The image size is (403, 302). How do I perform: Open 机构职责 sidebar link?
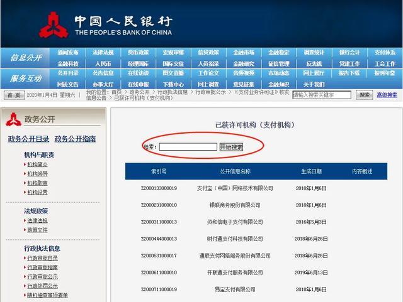tap(38, 183)
